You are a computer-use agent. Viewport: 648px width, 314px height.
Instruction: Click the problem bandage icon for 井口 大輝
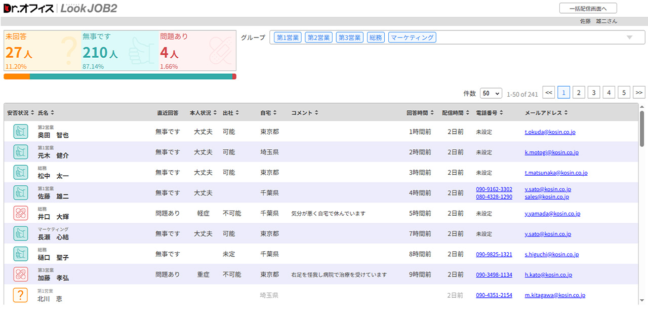pyautogui.click(x=21, y=213)
